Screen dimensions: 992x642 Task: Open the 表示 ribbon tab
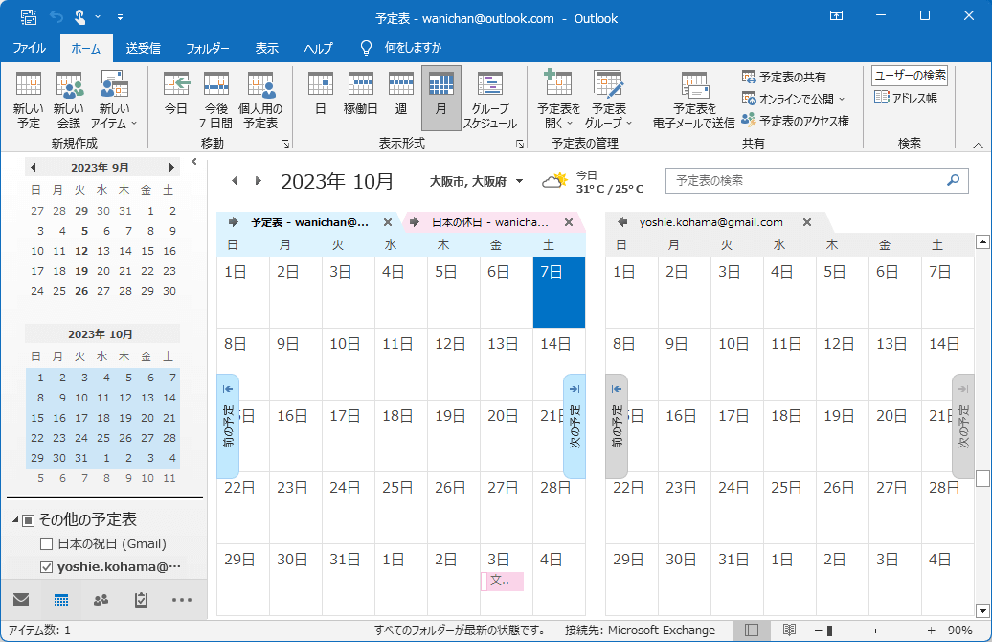tap(266, 48)
